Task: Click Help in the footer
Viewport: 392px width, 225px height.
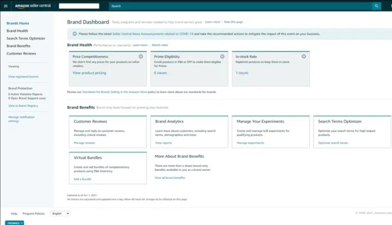Action: click(x=14, y=213)
